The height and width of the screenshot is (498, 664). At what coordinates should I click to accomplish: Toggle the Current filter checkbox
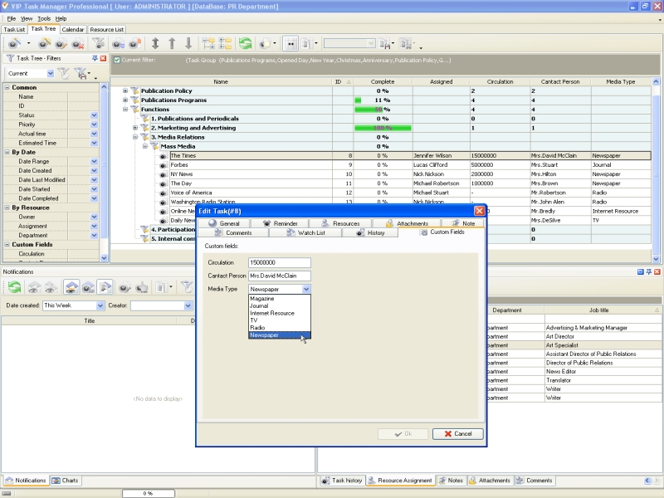117,60
